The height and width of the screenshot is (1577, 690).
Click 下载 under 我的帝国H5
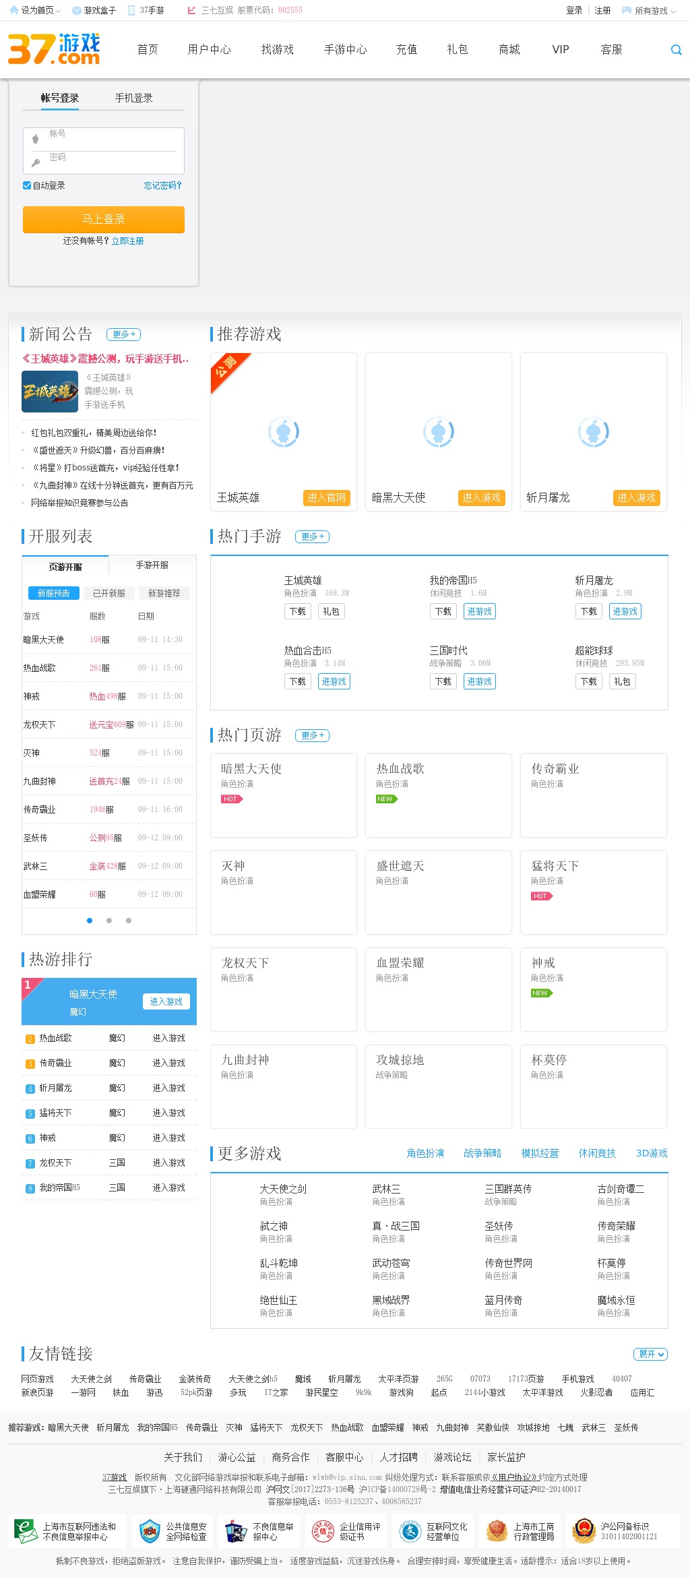tap(443, 611)
